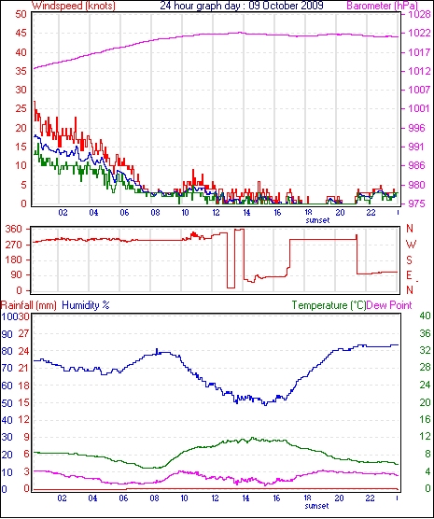Select the Rainfall (mm) legend label
Image resolution: width=434 pixels, height=519 pixels.
tap(29, 305)
